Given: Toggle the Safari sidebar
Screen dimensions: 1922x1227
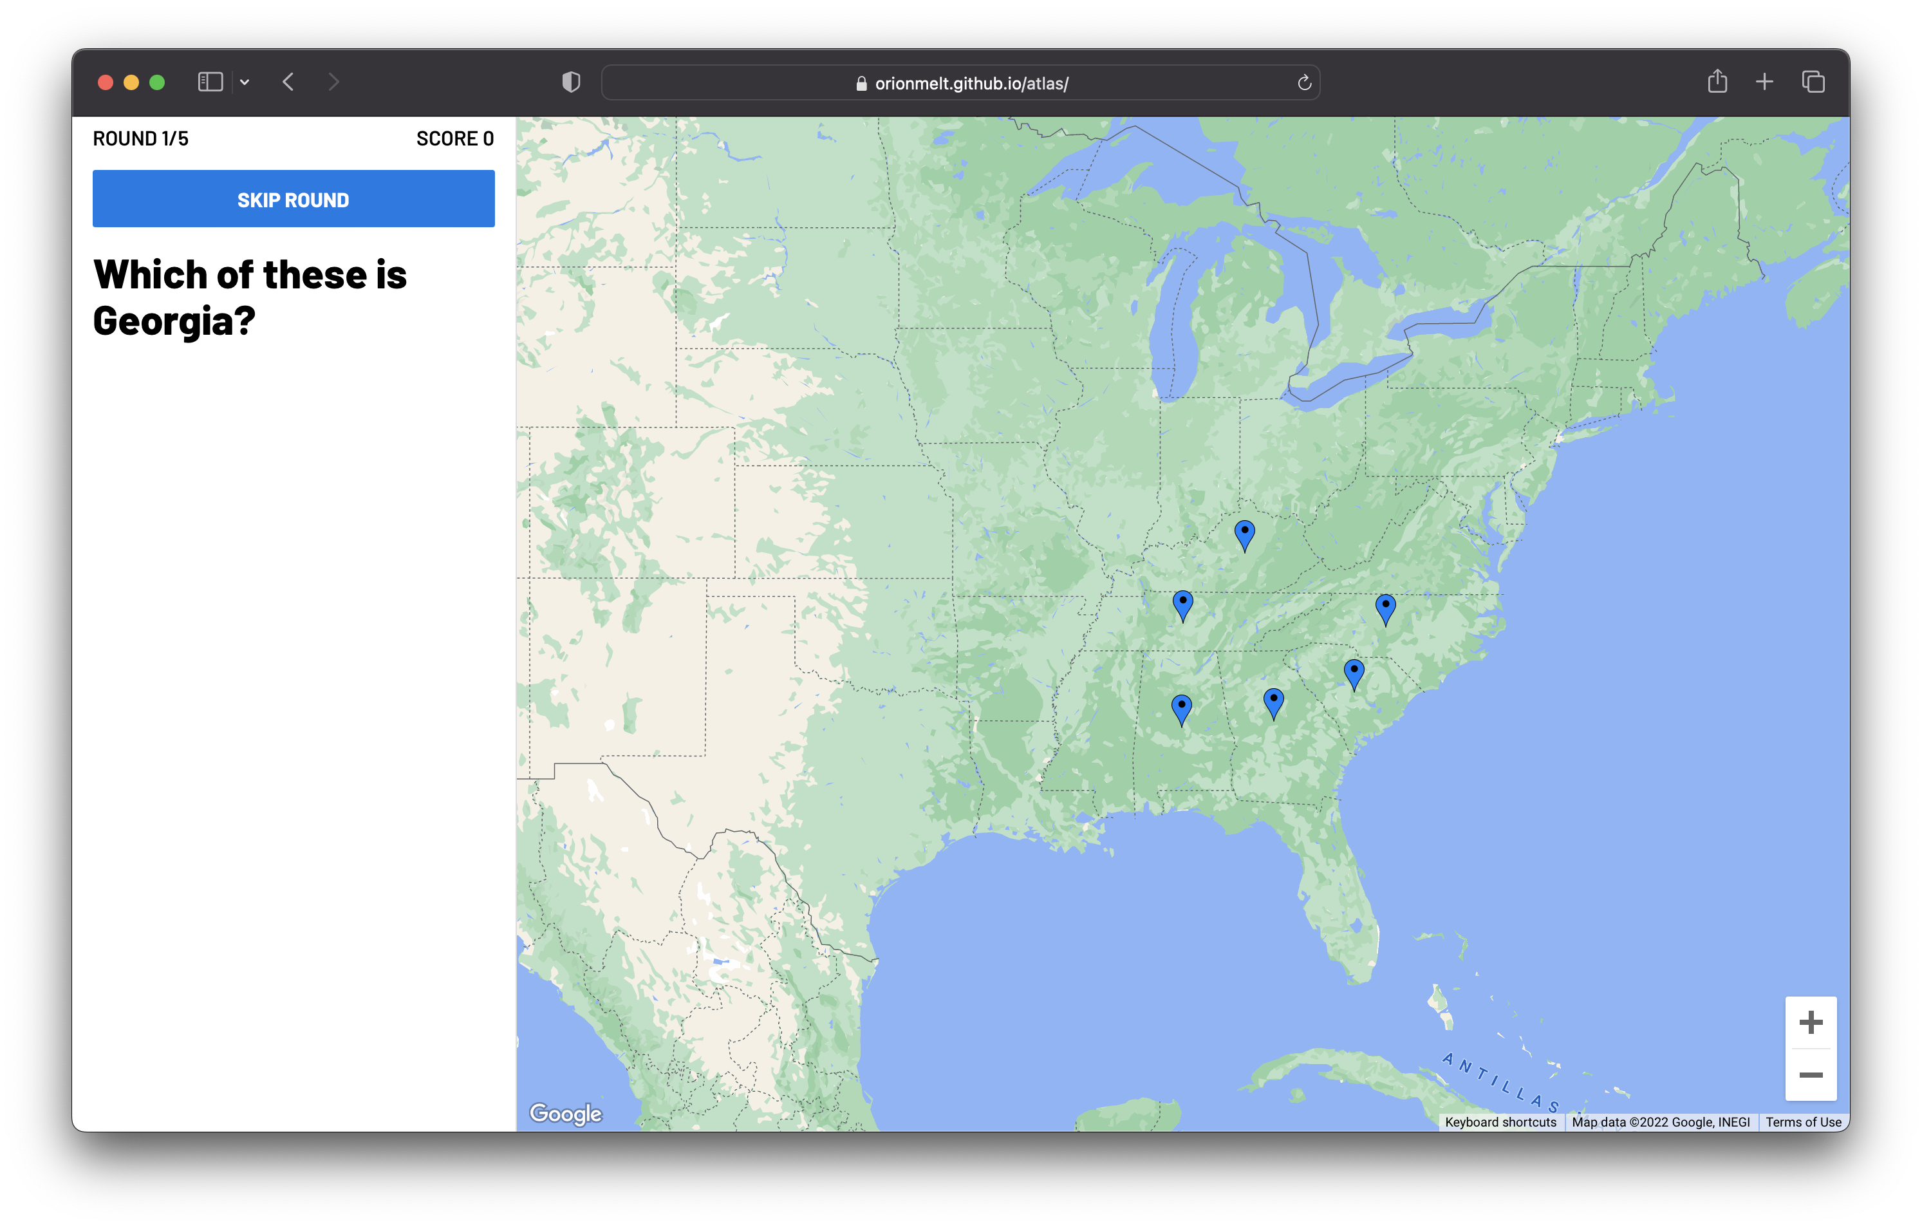Looking at the screenshot, I should [210, 82].
